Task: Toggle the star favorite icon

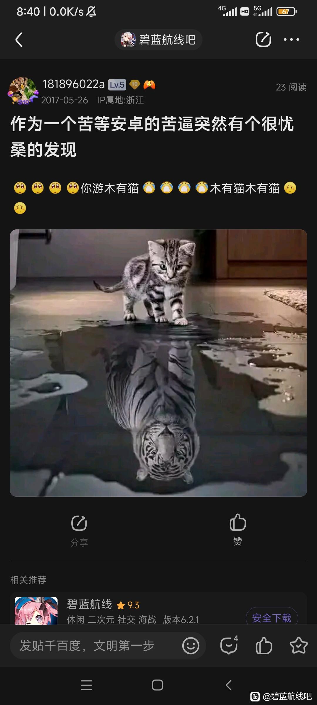Action: [x=299, y=645]
